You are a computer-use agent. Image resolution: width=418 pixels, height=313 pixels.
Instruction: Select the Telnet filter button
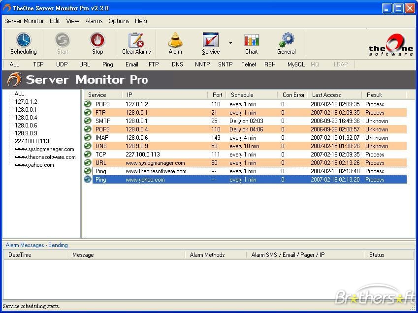pos(249,64)
